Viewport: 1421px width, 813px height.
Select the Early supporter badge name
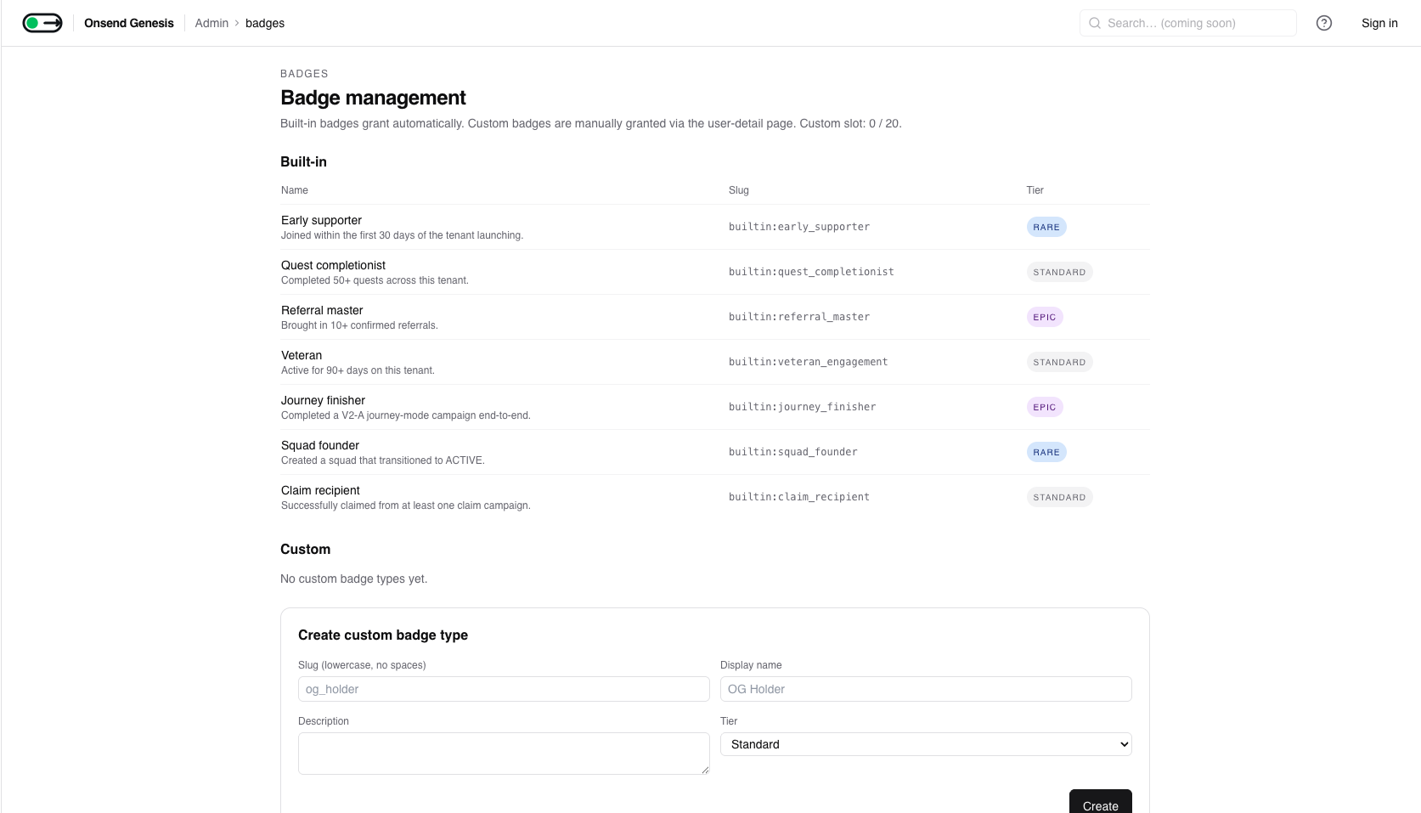click(321, 220)
